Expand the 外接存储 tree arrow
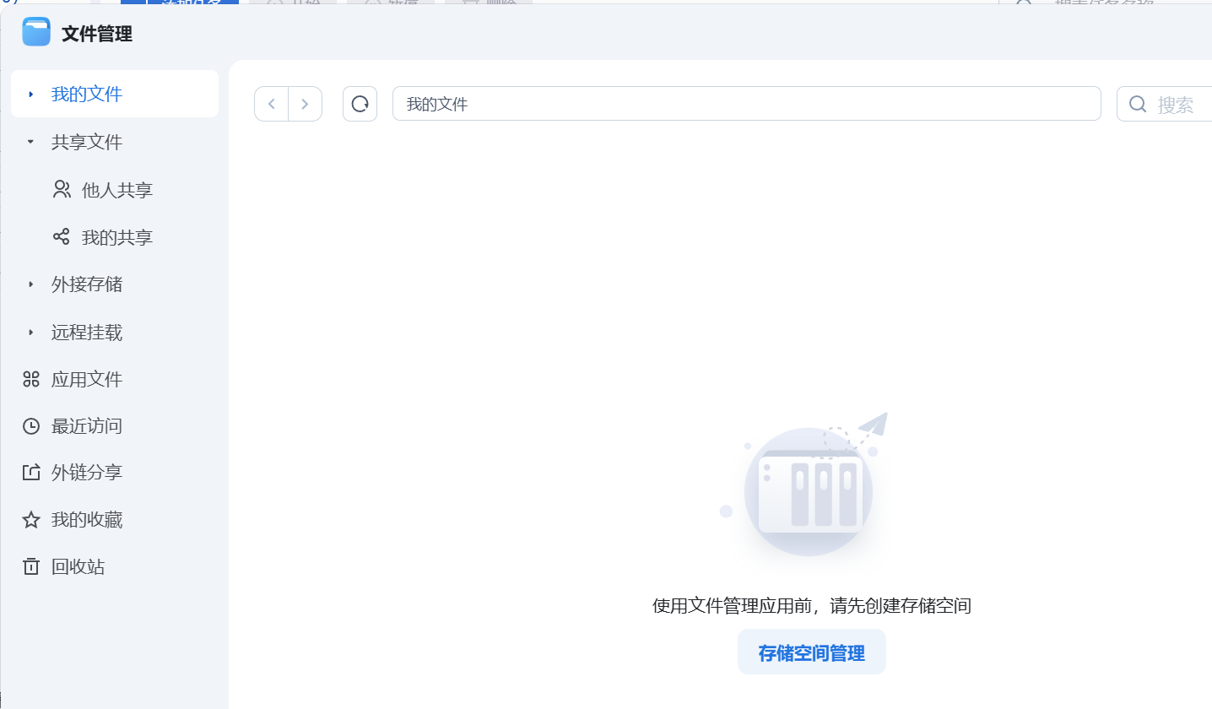This screenshot has width=1212, height=709. coord(31,284)
